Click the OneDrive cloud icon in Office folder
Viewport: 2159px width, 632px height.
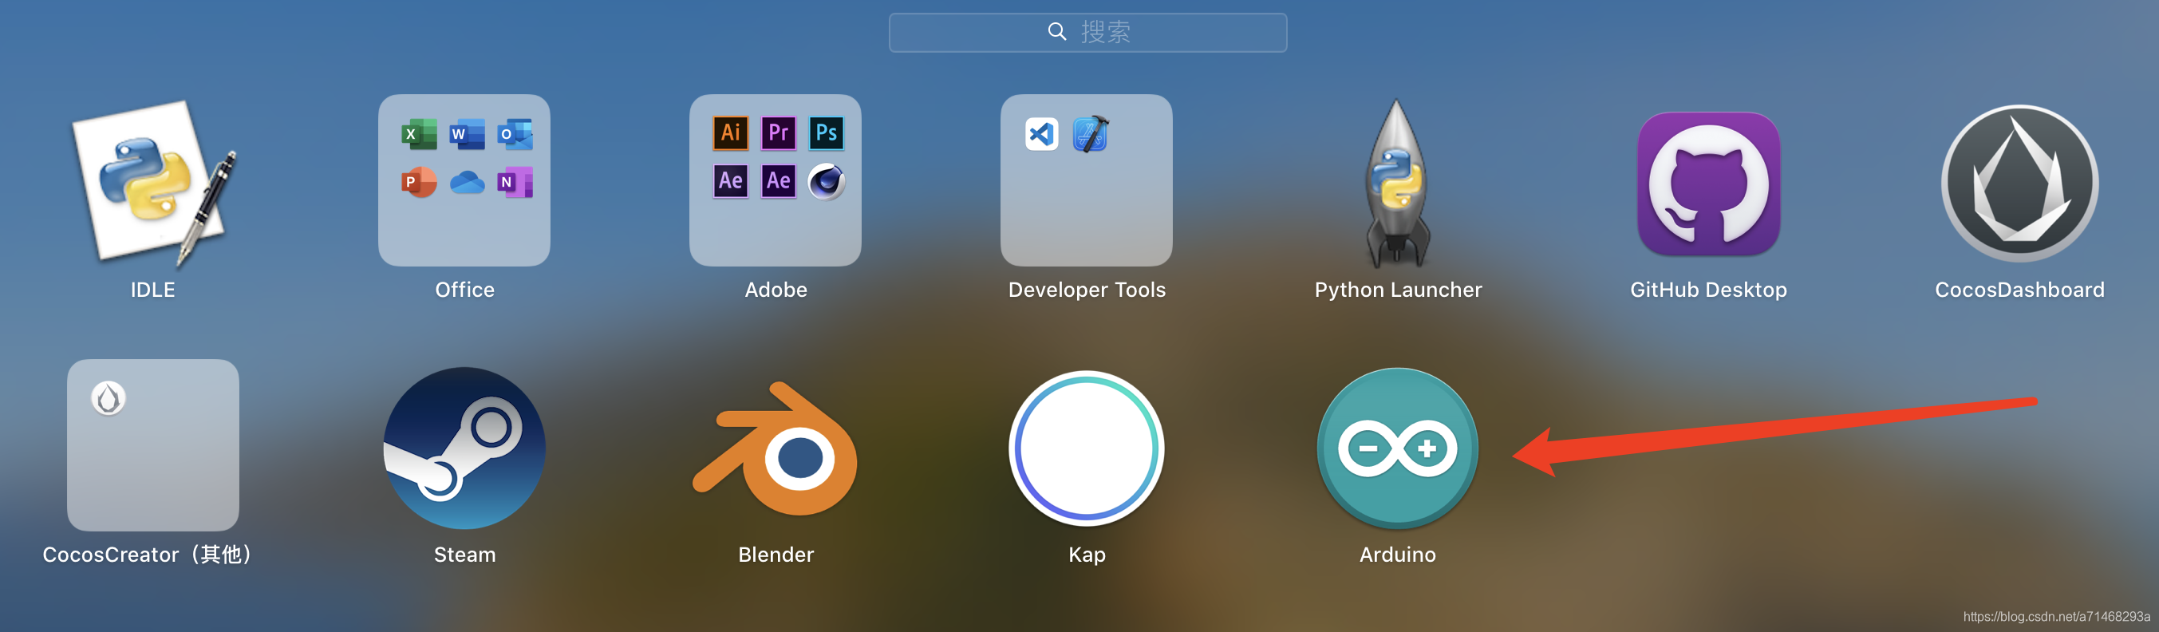[x=467, y=182]
